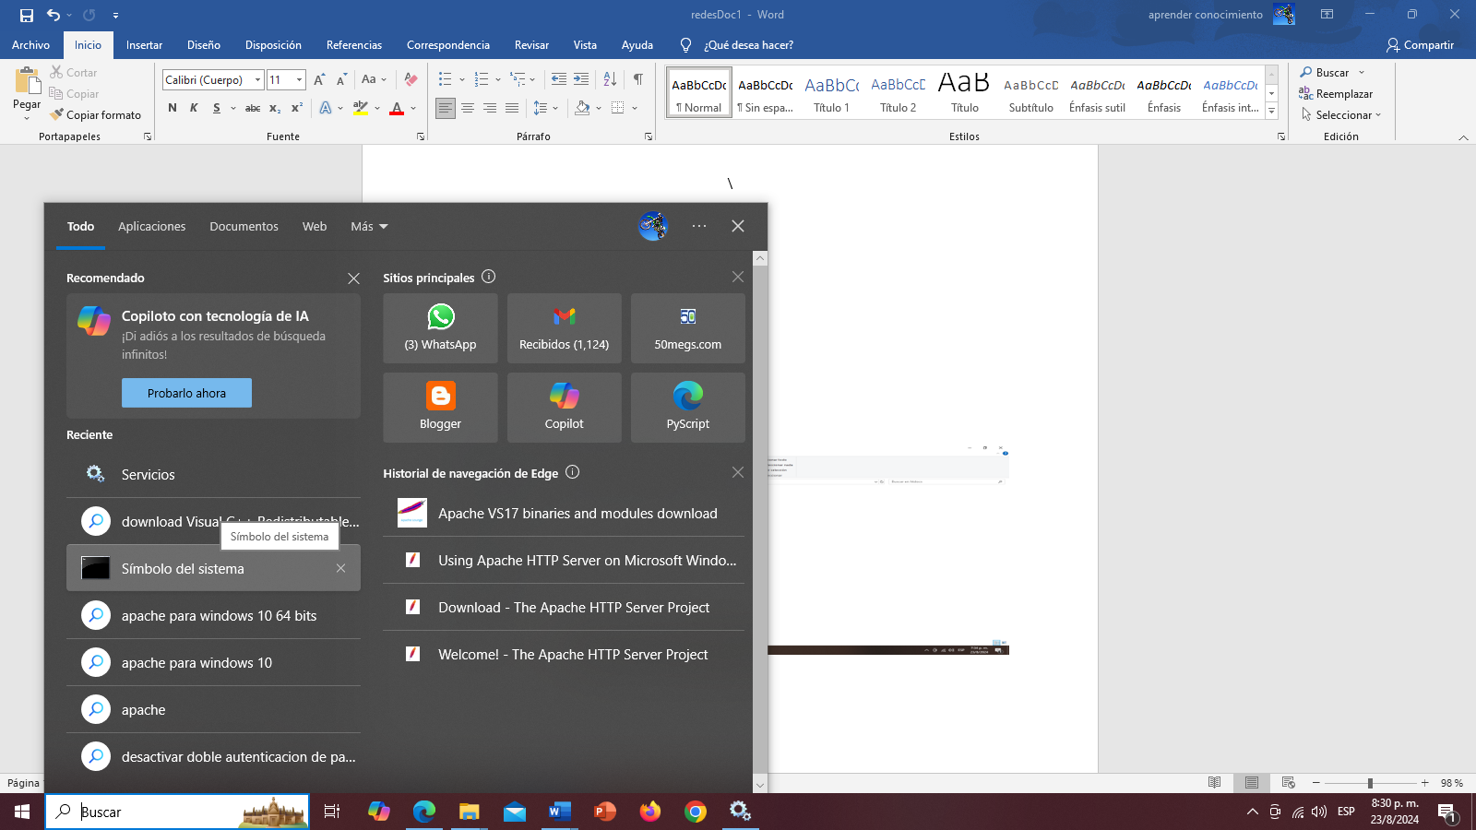Viewport: 1476px width, 830px height.
Task: Click the taskbar Buscar search box
Action: pos(177,812)
